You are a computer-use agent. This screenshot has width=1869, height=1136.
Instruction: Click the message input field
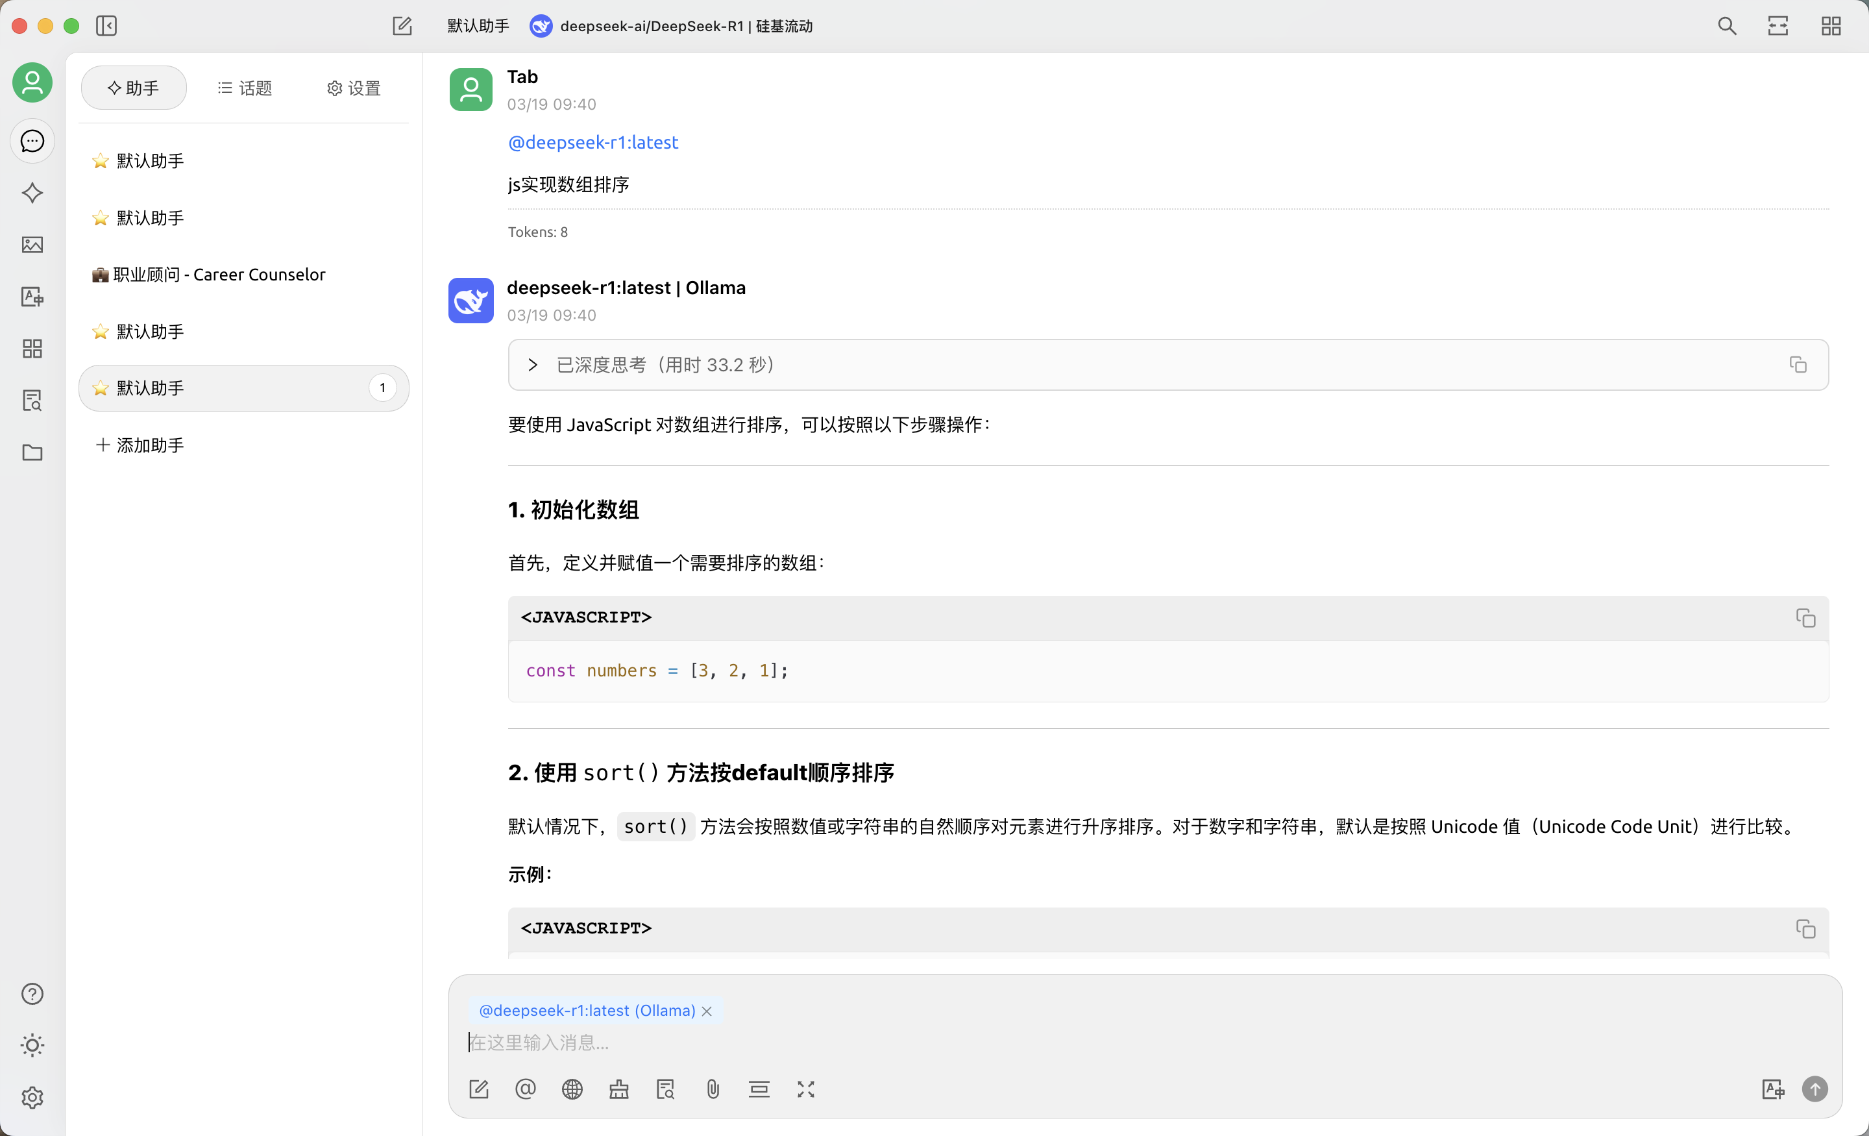point(1145,1043)
